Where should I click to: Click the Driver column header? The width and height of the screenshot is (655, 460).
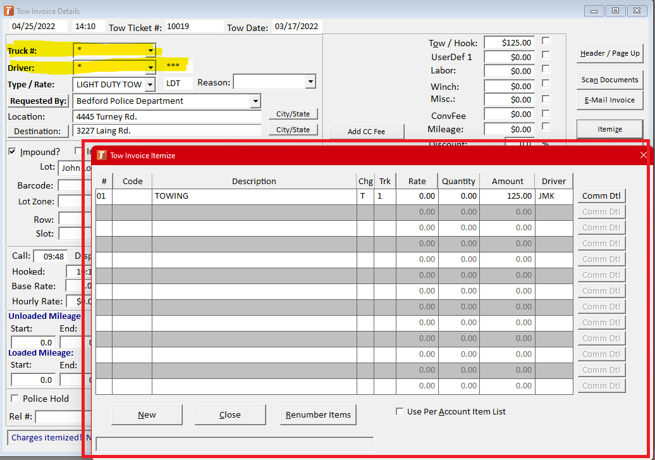click(x=554, y=181)
